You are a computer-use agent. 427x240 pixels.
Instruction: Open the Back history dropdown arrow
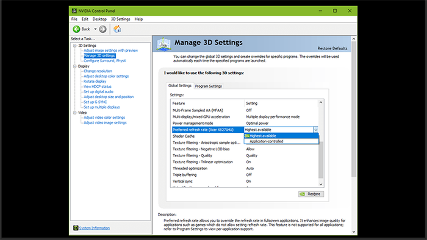pyautogui.click(x=95, y=29)
